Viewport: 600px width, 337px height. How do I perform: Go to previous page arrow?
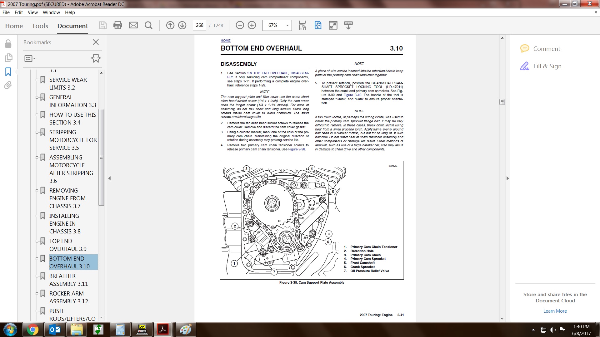pyautogui.click(x=170, y=25)
